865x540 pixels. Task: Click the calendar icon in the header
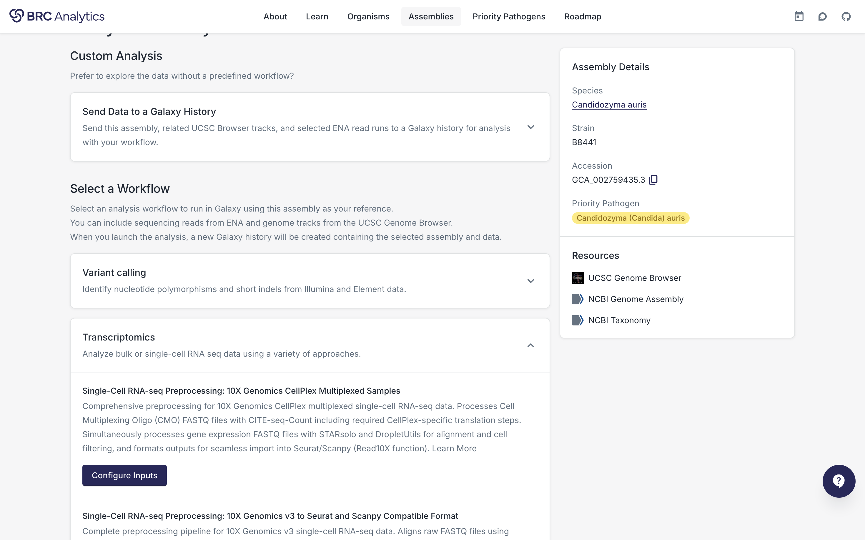799,16
